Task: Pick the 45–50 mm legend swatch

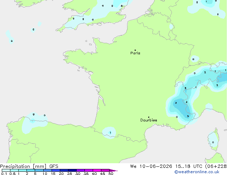Action: (105, 170)
